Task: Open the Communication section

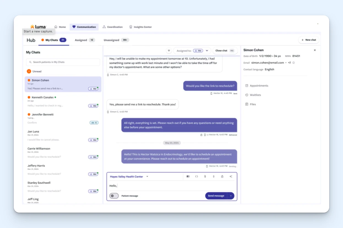Action: tap(84, 27)
